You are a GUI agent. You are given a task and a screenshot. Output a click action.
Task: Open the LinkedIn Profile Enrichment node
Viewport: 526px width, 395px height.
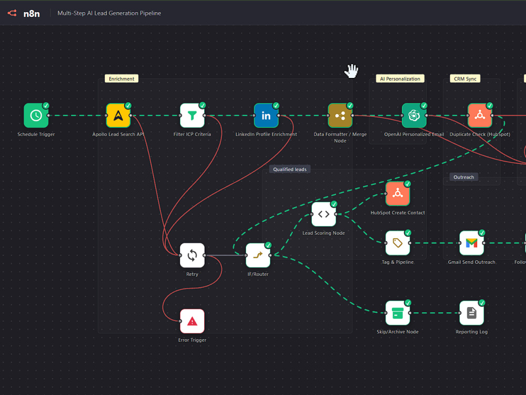pyautogui.click(x=266, y=115)
